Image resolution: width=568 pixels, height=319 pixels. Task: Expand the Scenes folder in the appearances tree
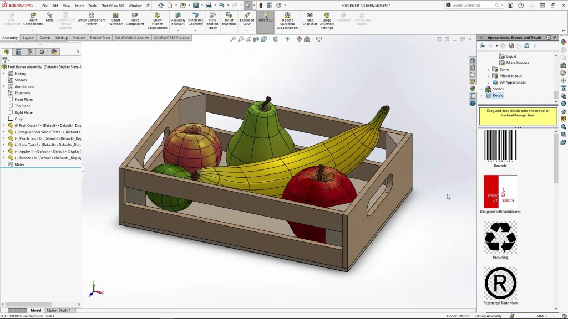click(481, 89)
